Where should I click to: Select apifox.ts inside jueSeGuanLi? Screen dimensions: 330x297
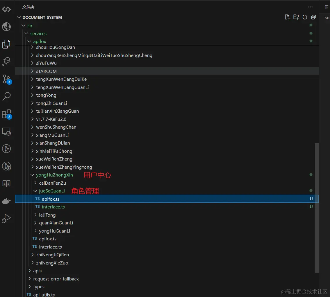[x=167, y=199]
